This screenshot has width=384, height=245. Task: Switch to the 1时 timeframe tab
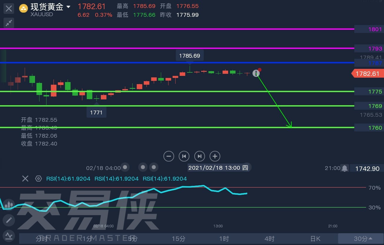[224, 239]
